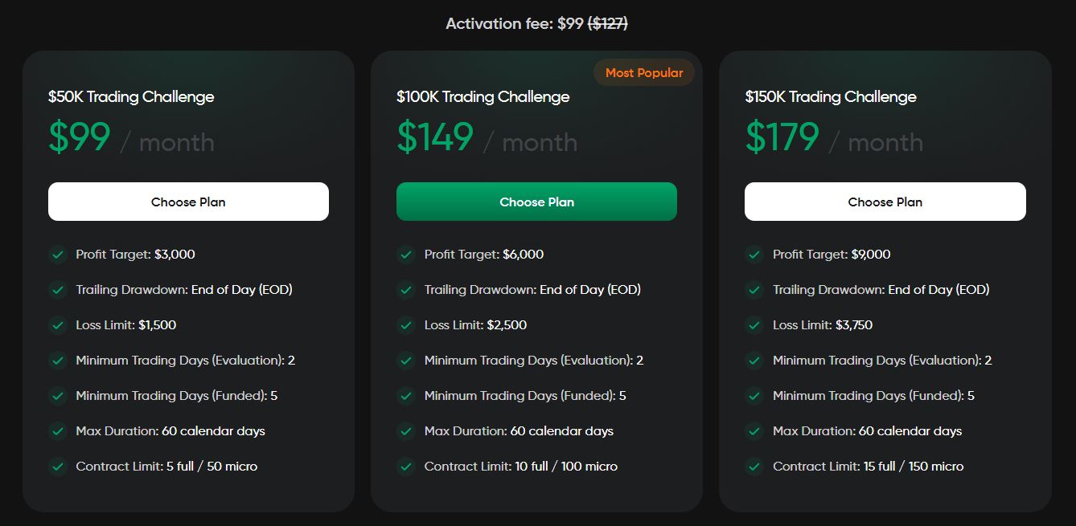This screenshot has height=526, width=1076.
Task: Click checkmark icon beside $6,000 Profit Target
Action: (x=406, y=255)
